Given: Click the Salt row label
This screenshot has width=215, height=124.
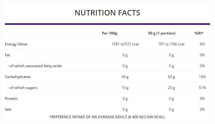Looking at the screenshot, I should pyautogui.click(x=8, y=109).
